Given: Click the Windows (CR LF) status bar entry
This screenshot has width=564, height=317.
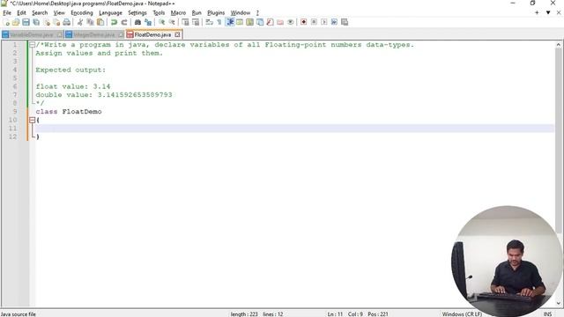Looking at the screenshot, I should point(462,313).
